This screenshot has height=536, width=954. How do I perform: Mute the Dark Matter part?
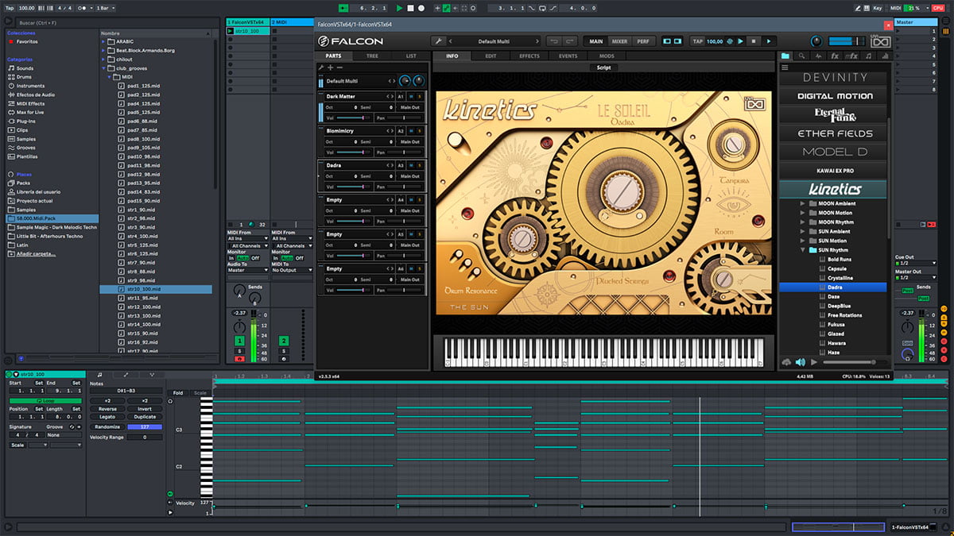click(411, 96)
